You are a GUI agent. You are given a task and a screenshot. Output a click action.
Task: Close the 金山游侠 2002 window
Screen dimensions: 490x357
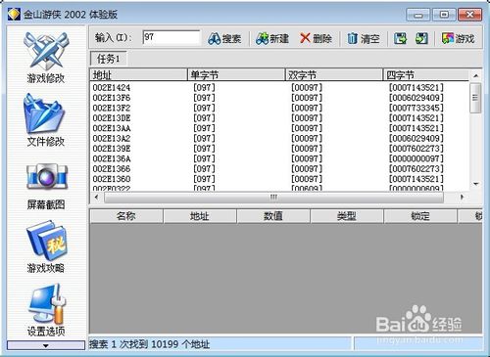(469, 15)
